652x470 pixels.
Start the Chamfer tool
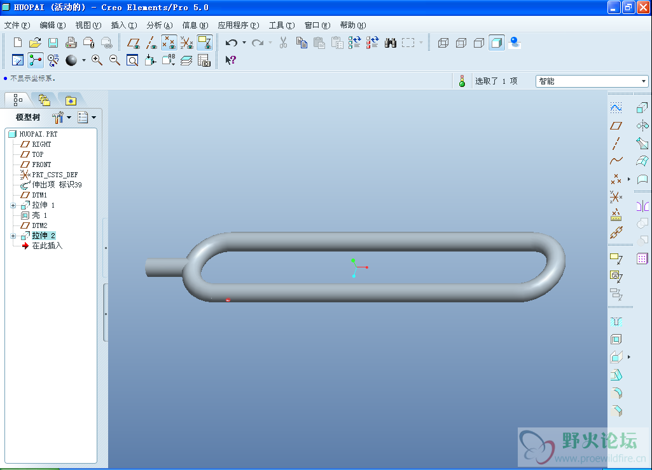[x=616, y=411]
